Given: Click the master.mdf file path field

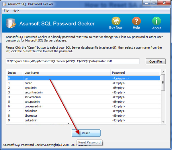Looking at the screenshot, I should (x=73, y=61).
